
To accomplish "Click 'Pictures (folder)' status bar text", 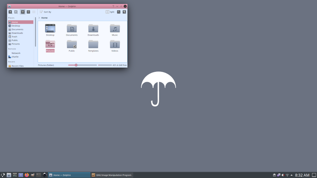I will click(46, 65).
